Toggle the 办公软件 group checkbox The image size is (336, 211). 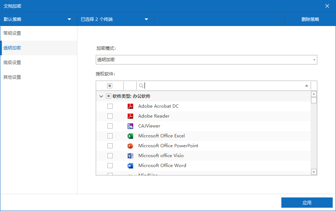click(109, 96)
